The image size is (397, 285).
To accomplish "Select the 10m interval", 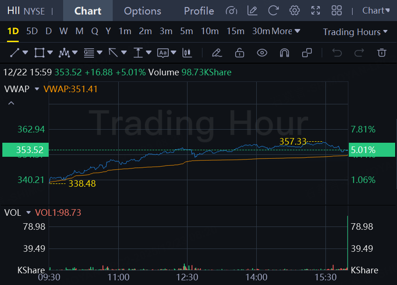I will click(210, 31).
